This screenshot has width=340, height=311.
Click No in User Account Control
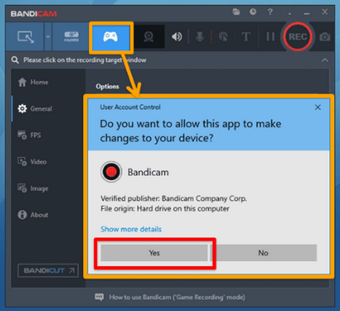tap(263, 253)
